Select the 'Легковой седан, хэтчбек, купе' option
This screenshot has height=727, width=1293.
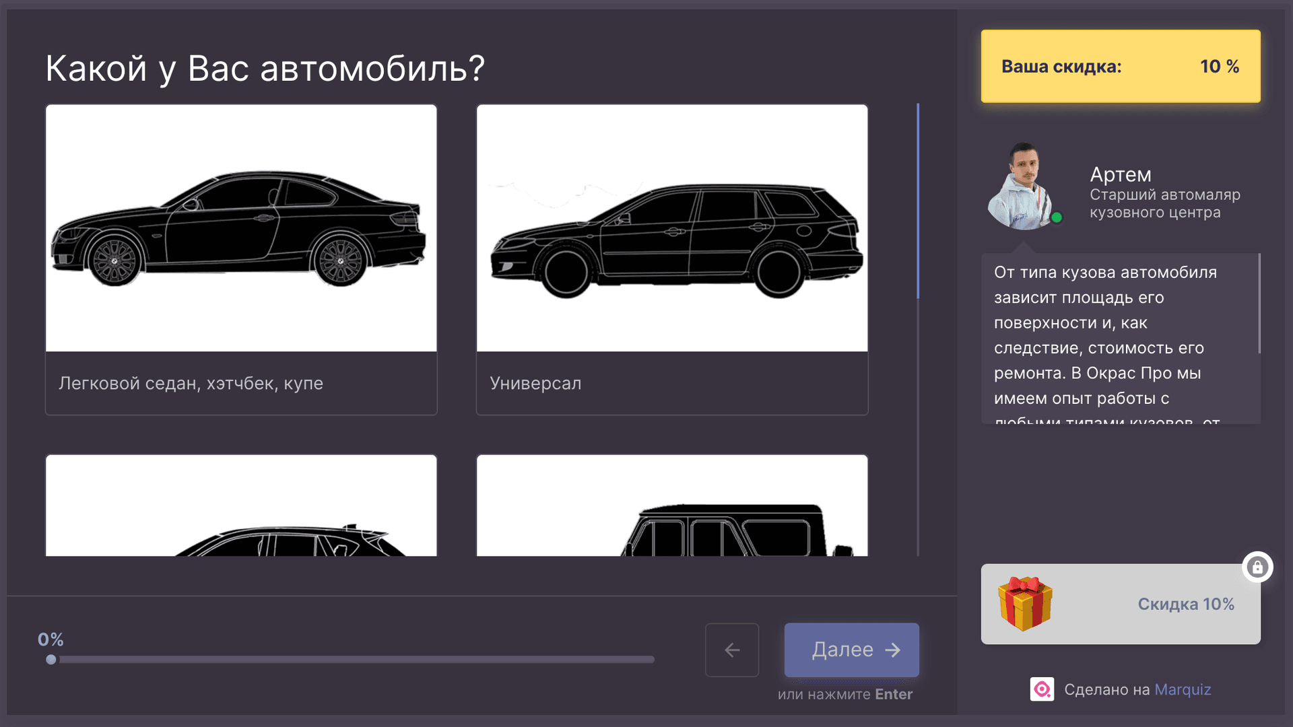click(240, 259)
